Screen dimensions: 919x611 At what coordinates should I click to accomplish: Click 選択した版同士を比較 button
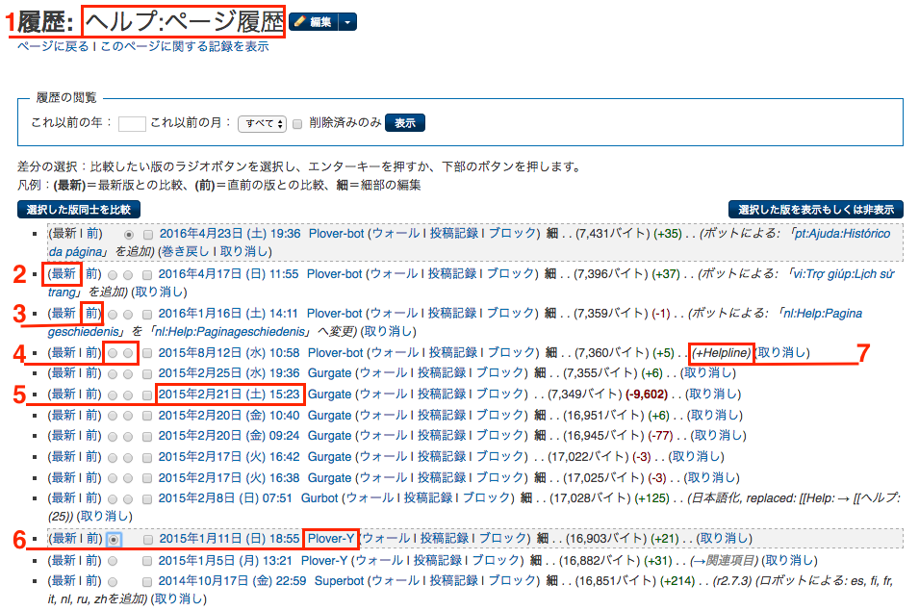pos(79,210)
